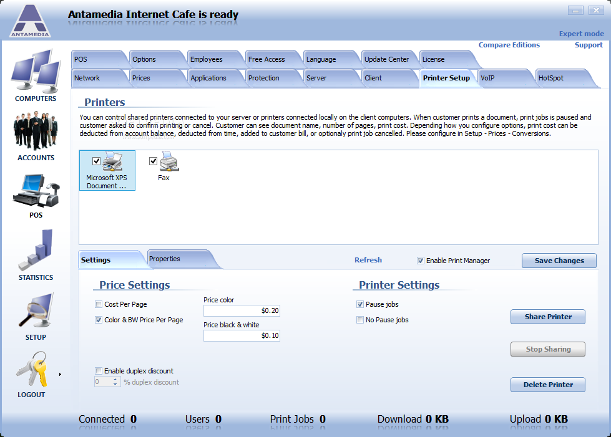Open the Employees tab

(x=214, y=59)
